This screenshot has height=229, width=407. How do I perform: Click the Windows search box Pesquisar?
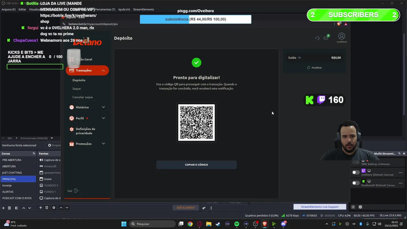152,224
